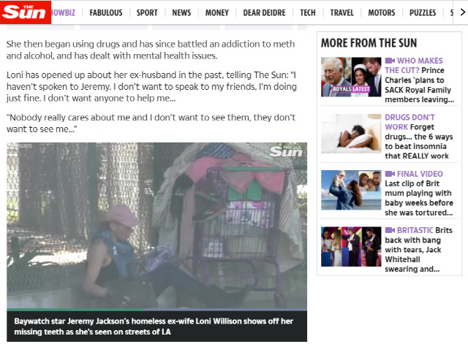
Task: Click The Sun logo
Action: click(x=26, y=12)
